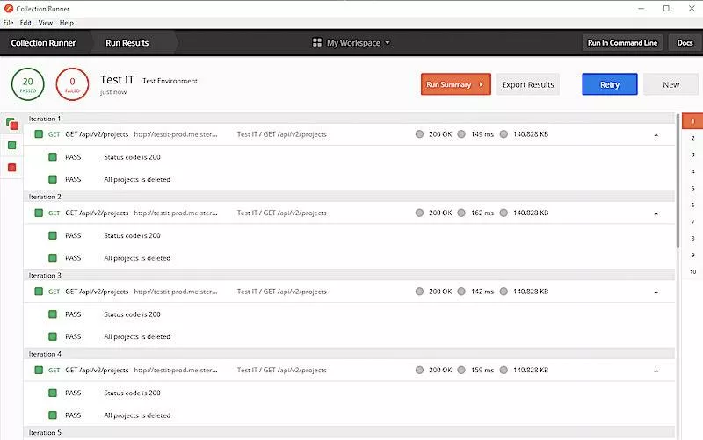Switch to the Collection Runner tab
Screen dimensions: 703x440
pyautogui.click(x=43, y=42)
